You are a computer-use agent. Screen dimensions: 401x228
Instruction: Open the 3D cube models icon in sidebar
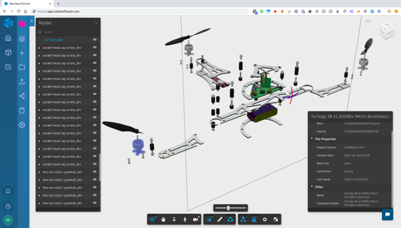(8, 53)
